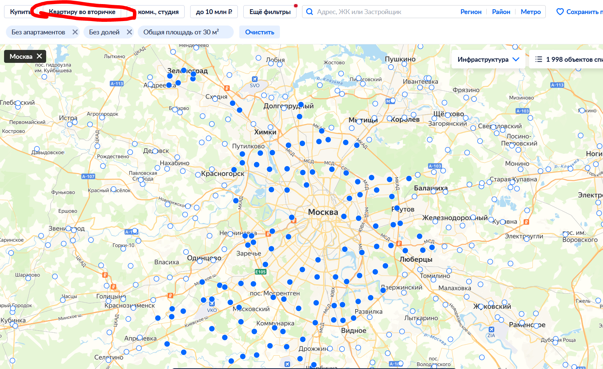Click the list icon next to 1 998 объектов
The width and height of the screenshot is (603, 369).
[539, 59]
